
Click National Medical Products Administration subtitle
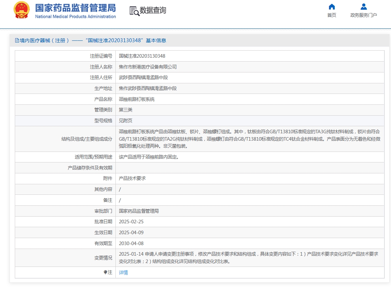click(x=75, y=17)
